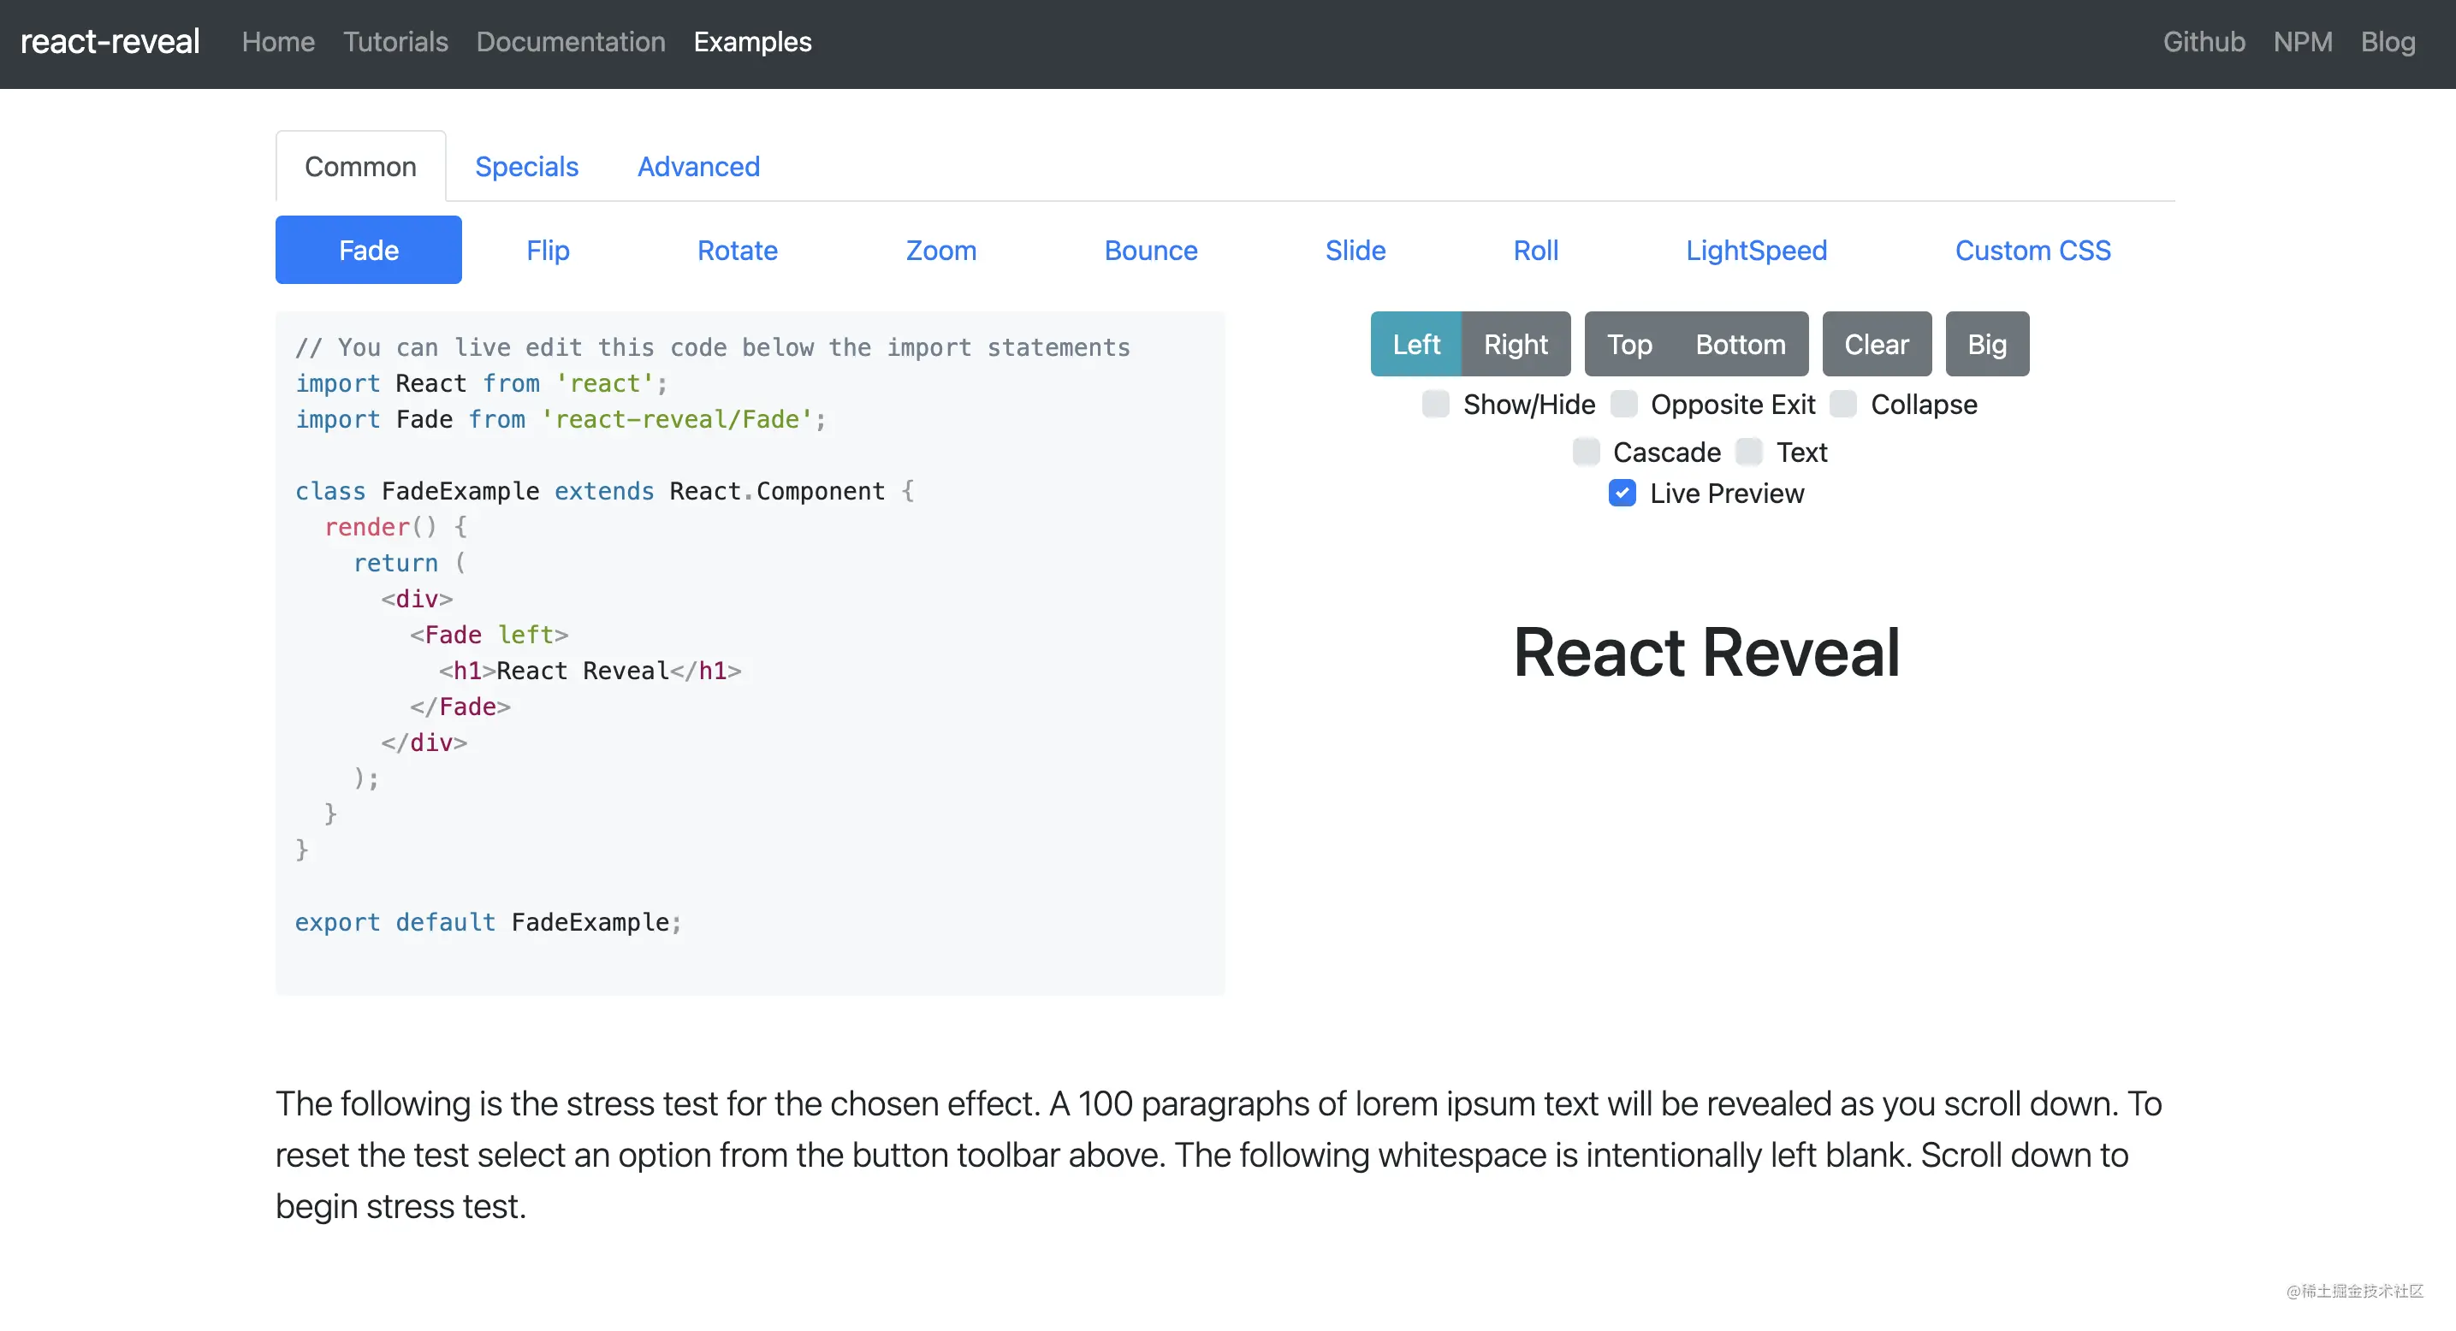The width and height of the screenshot is (2456, 1331).
Task: Enable the Opposite Exit toggle
Action: tap(1628, 403)
